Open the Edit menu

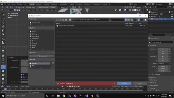pyautogui.click(x=8, y=4)
